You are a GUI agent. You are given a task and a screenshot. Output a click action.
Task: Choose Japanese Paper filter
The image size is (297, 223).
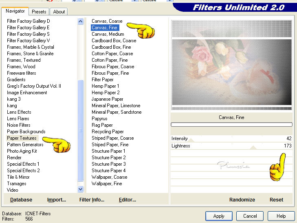click(108, 99)
